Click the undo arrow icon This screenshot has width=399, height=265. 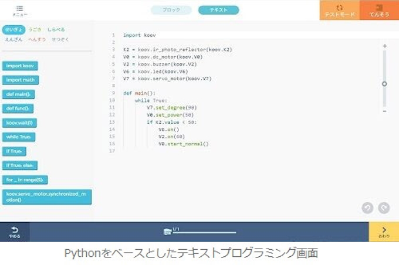point(367,208)
